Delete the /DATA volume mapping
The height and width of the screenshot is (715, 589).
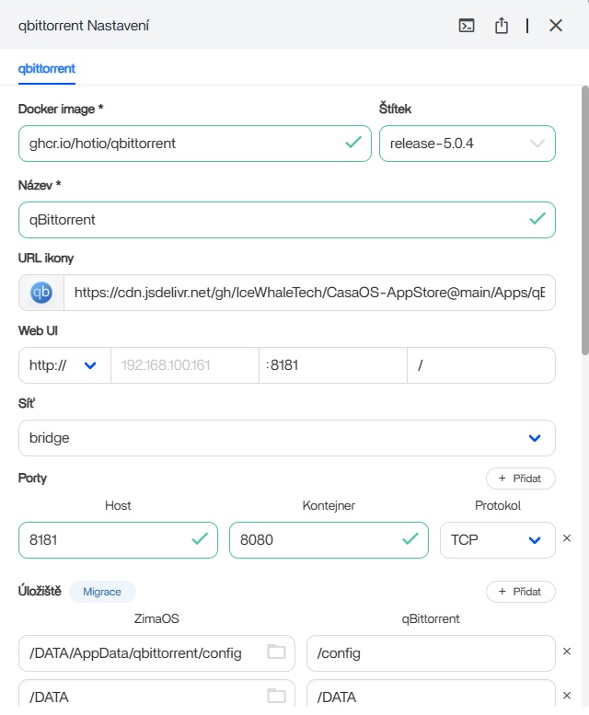point(567,697)
